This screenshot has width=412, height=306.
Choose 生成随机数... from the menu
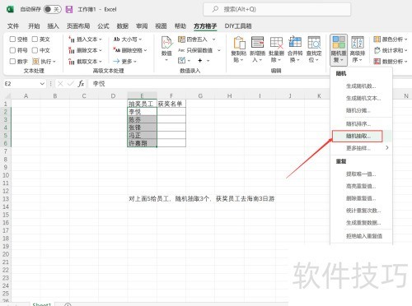pos(361,86)
